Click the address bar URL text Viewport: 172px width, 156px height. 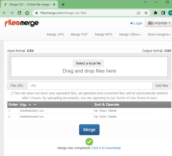(63, 13)
